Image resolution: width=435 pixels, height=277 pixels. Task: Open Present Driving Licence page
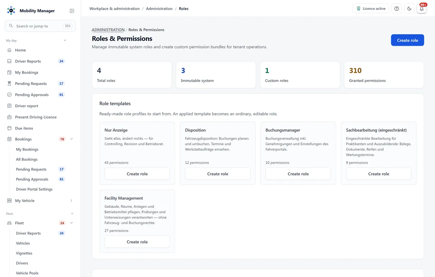click(40, 117)
